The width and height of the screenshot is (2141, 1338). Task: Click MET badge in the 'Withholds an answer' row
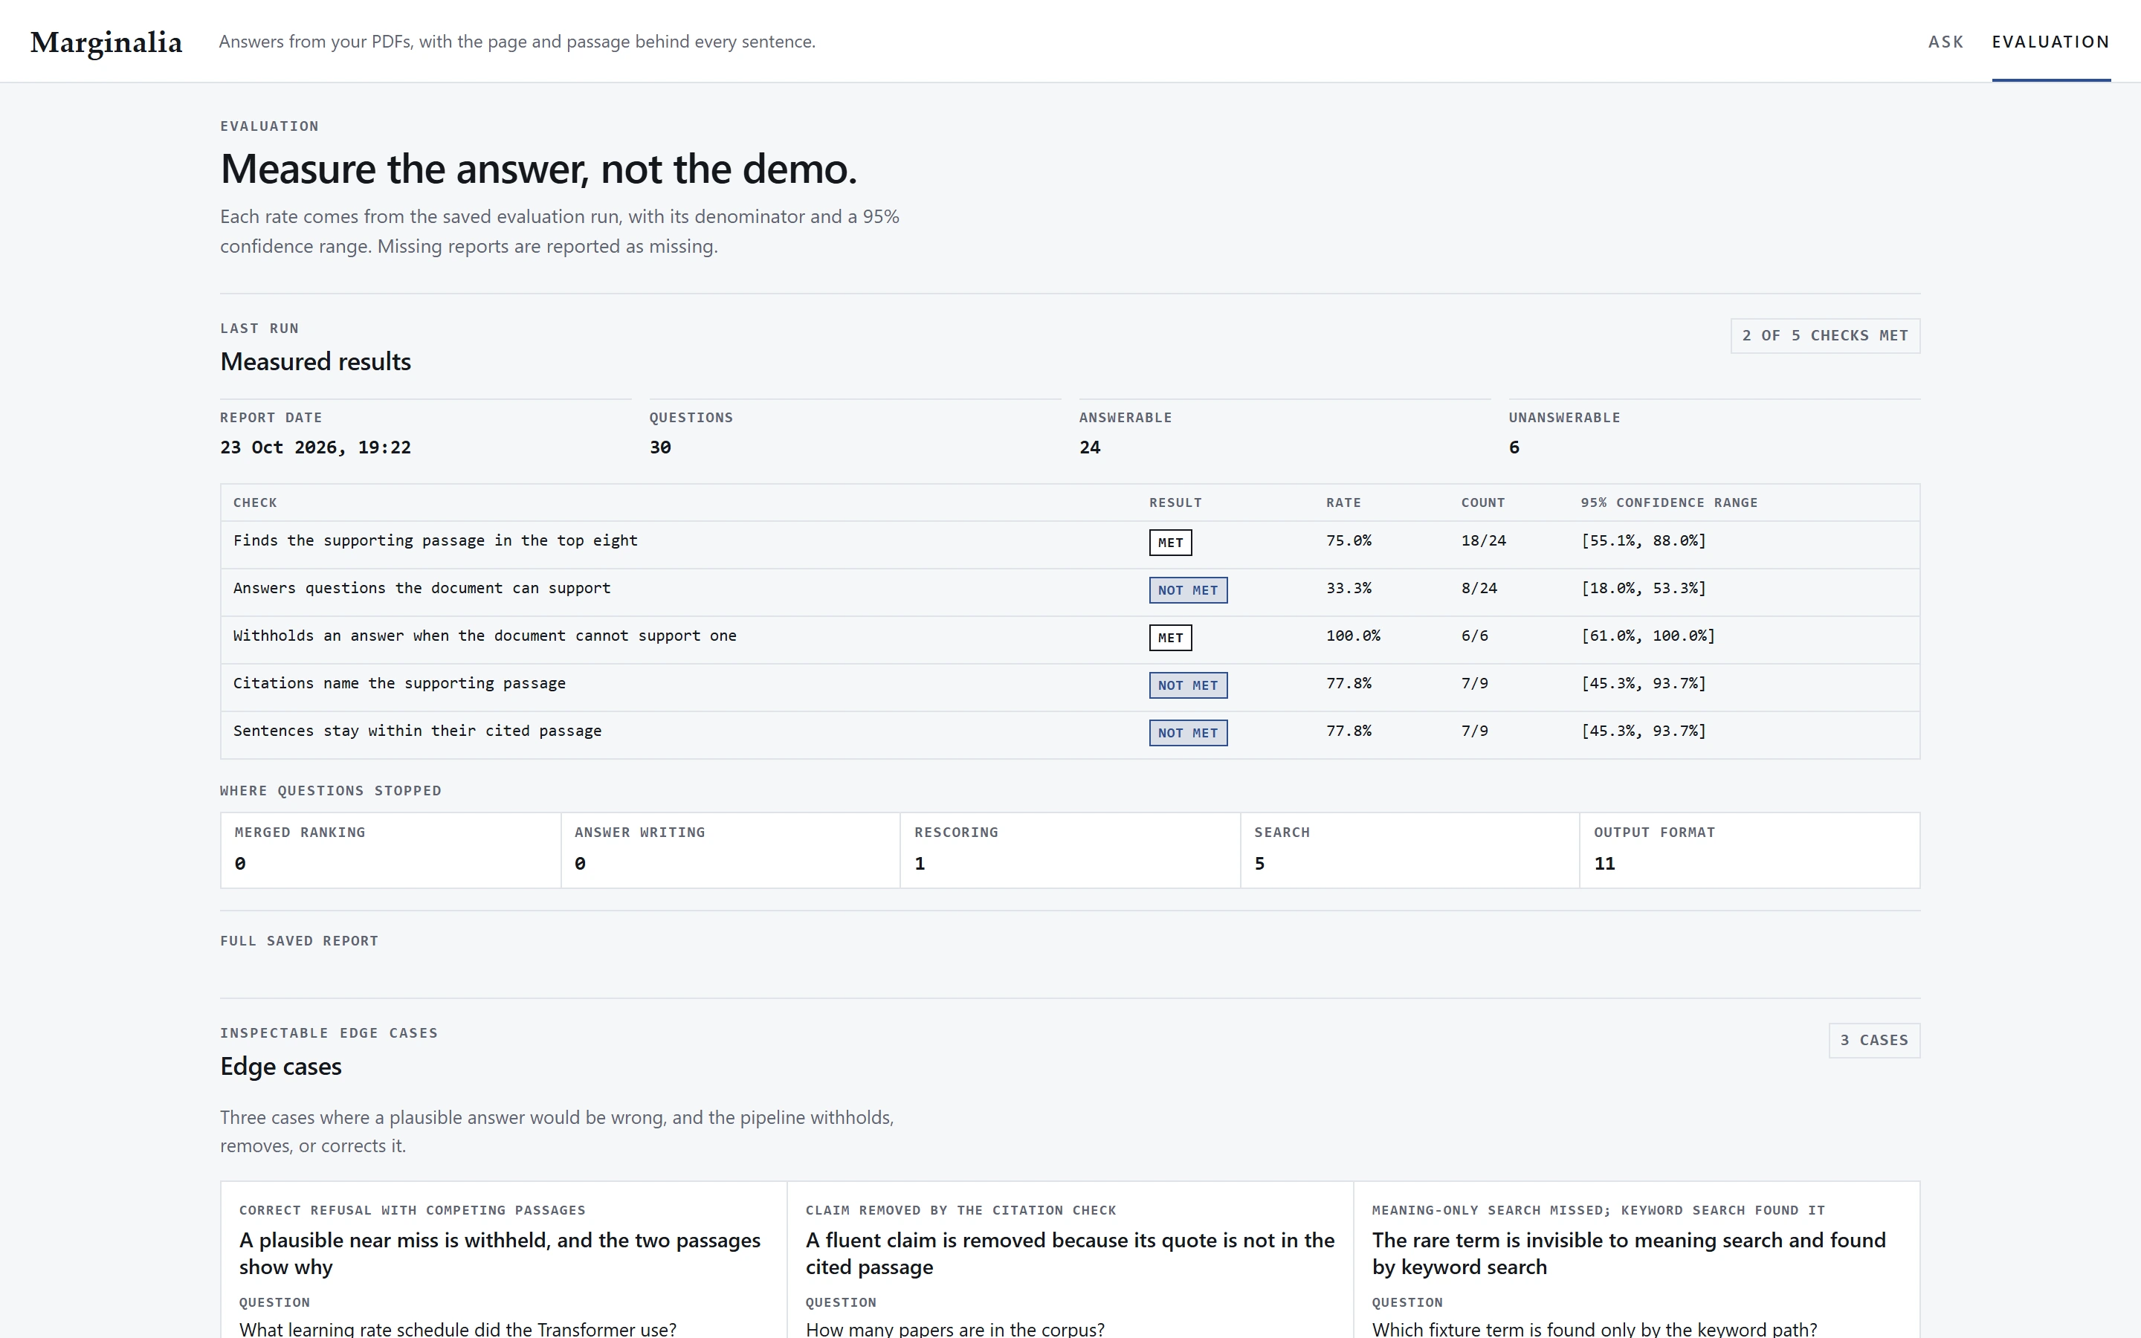click(x=1170, y=637)
